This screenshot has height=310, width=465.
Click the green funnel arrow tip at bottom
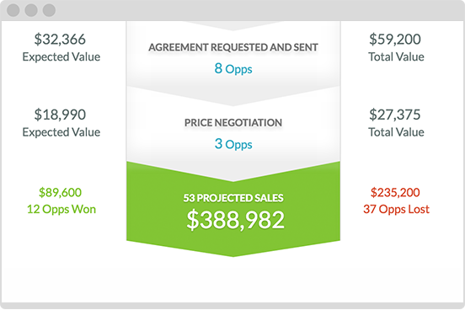click(233, 252)
